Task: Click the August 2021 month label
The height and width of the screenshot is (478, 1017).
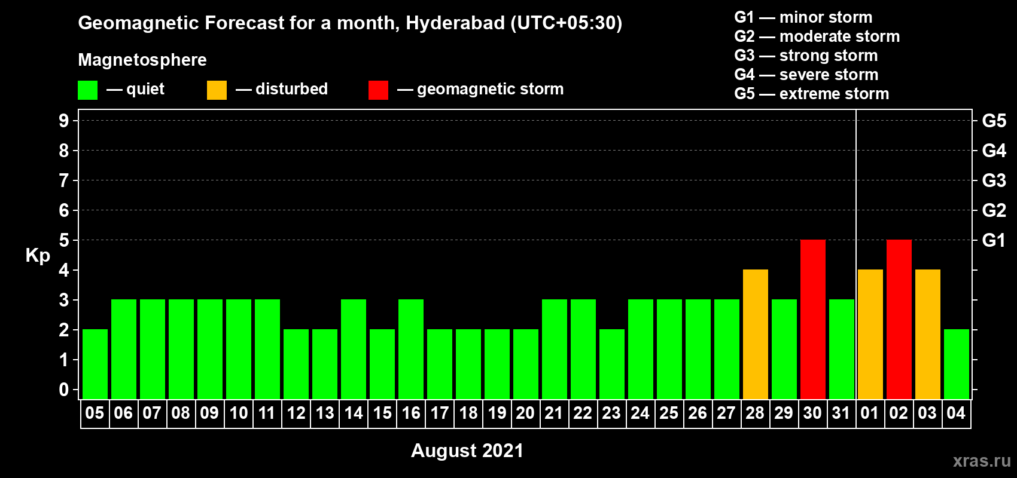Action: point(467,451)
